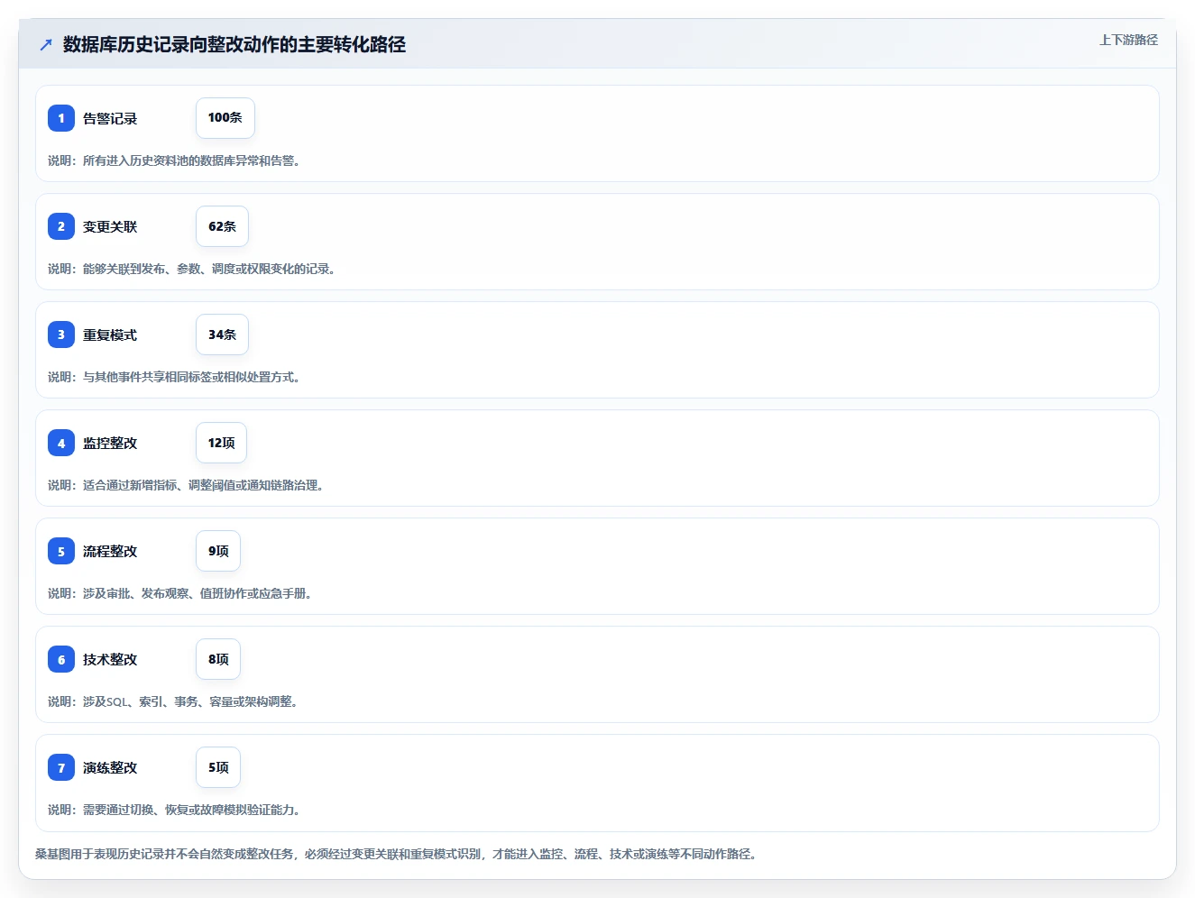Click the 技术整改 step label
The height and width of the screenshot is (898, 1195).
tap(110, 659)
